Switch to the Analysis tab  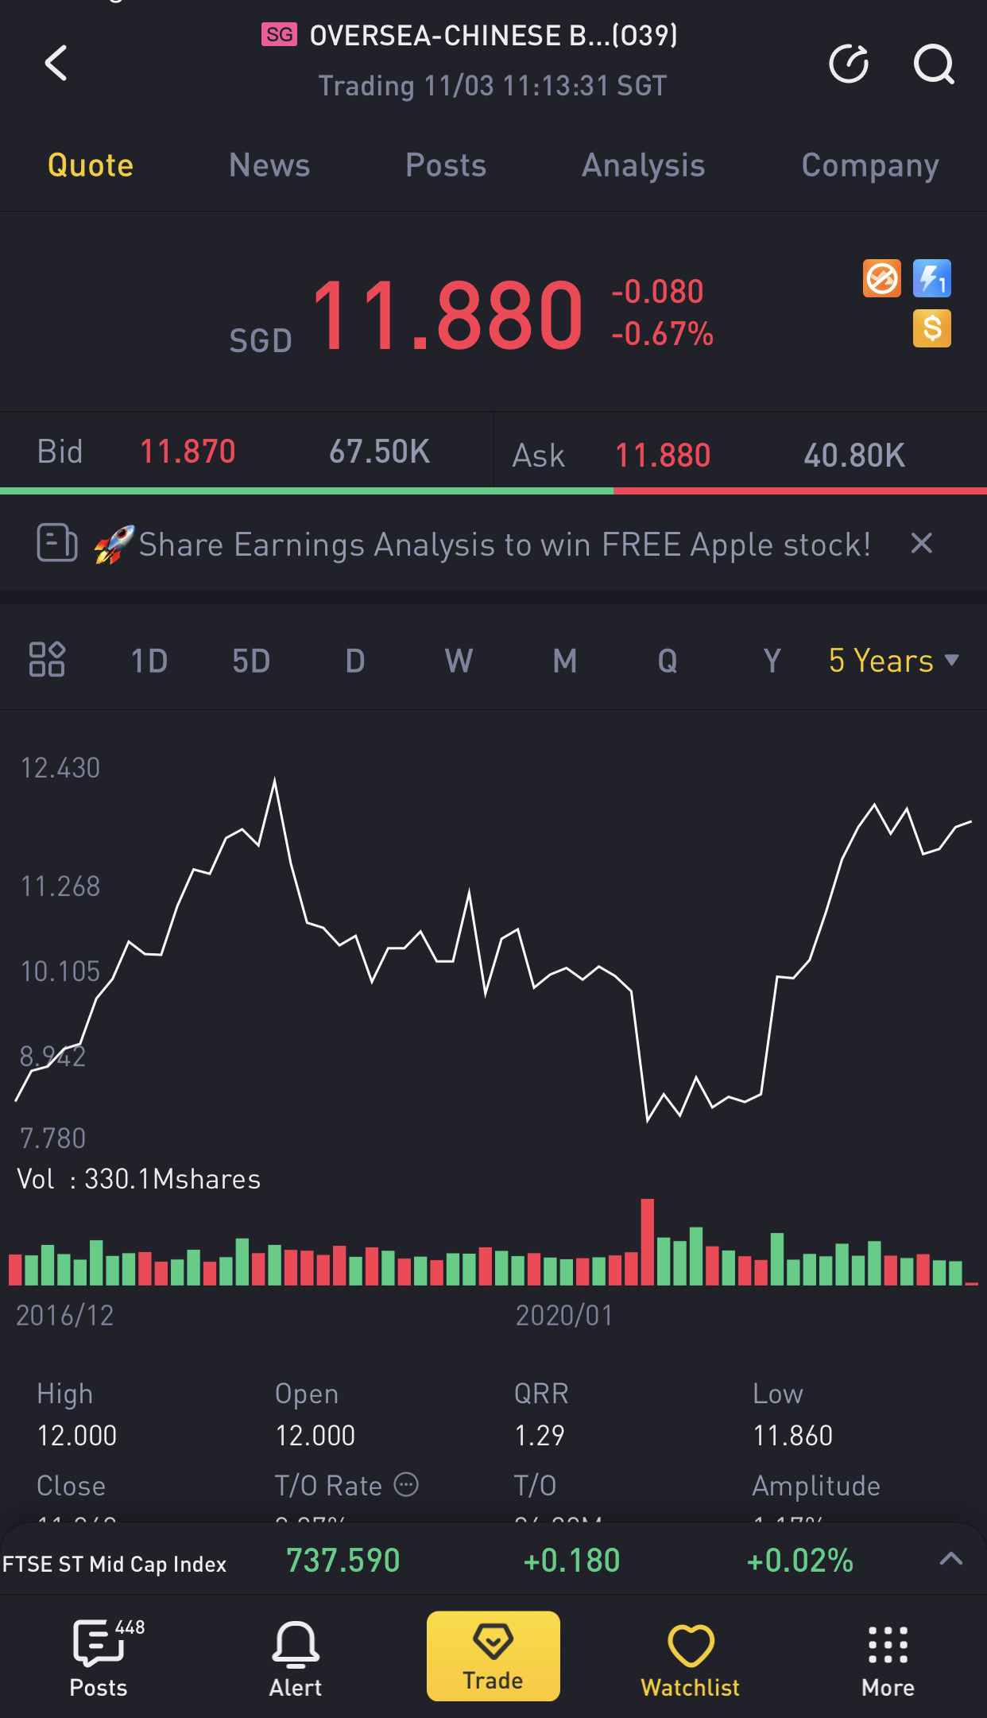[644, 165]
